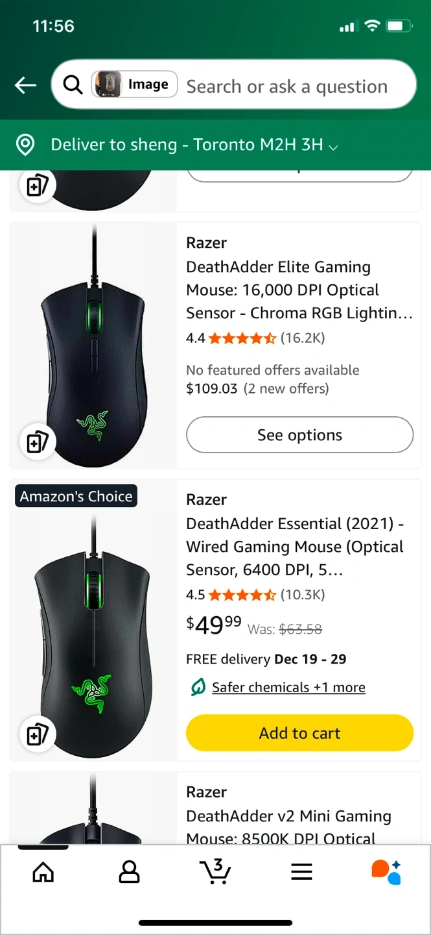Add DeathAdder Essential to cart
431x935 pixels.
tap(299, 733)
